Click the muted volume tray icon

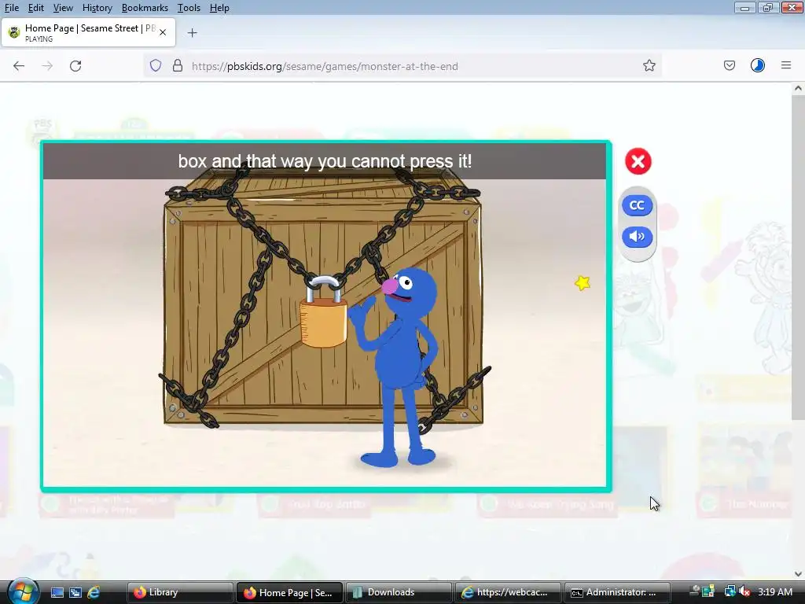click(x=745, y=592)
